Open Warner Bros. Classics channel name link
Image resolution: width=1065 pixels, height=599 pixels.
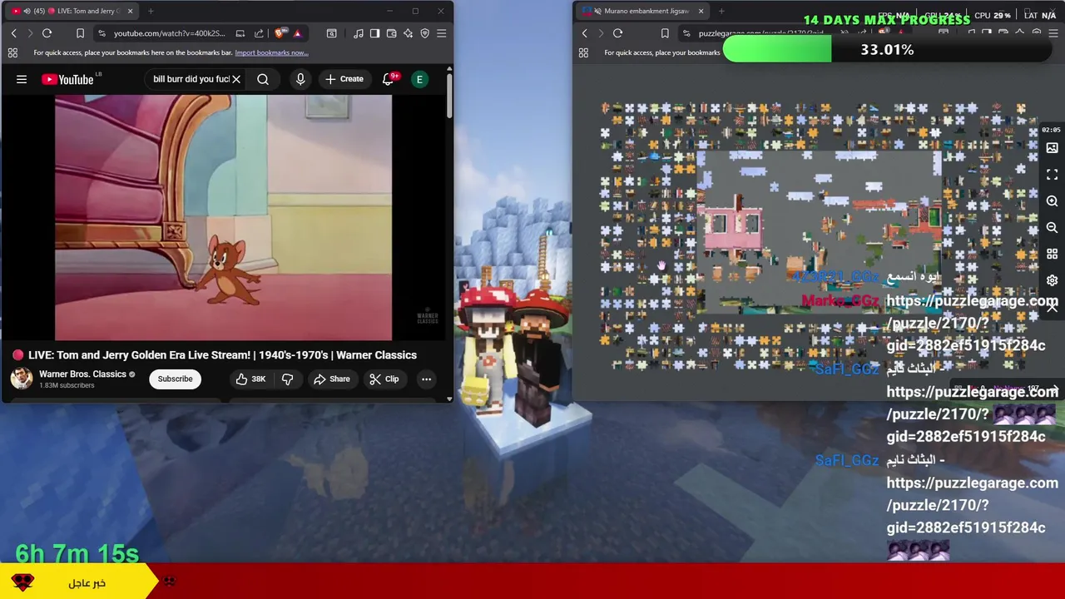pos(82,374)
